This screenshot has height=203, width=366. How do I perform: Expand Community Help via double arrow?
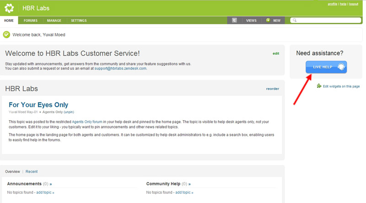pyautogui.click(x=189, y=184)
